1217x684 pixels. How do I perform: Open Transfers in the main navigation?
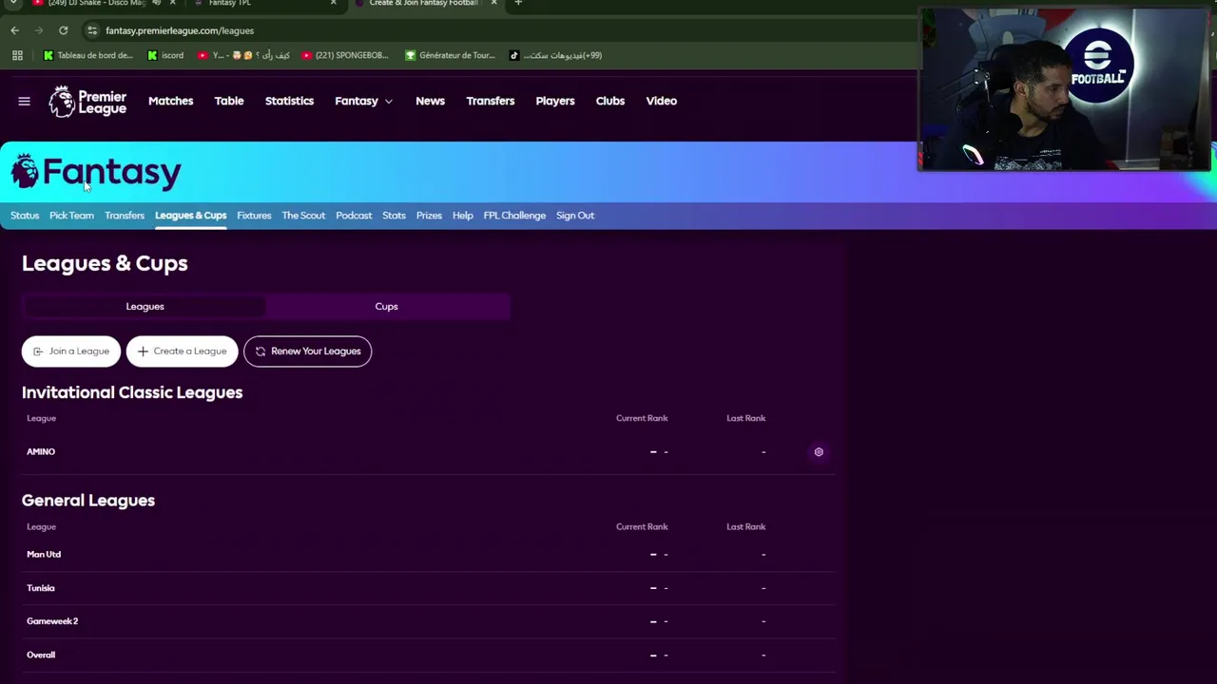[x=491, y=101]
